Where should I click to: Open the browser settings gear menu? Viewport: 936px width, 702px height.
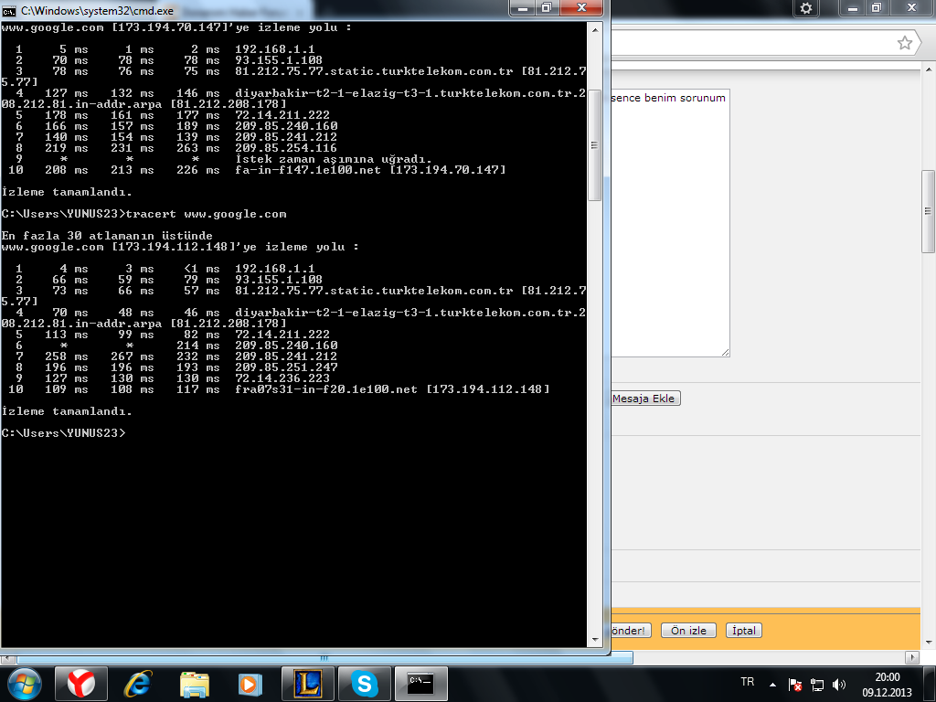coord(806,8)
